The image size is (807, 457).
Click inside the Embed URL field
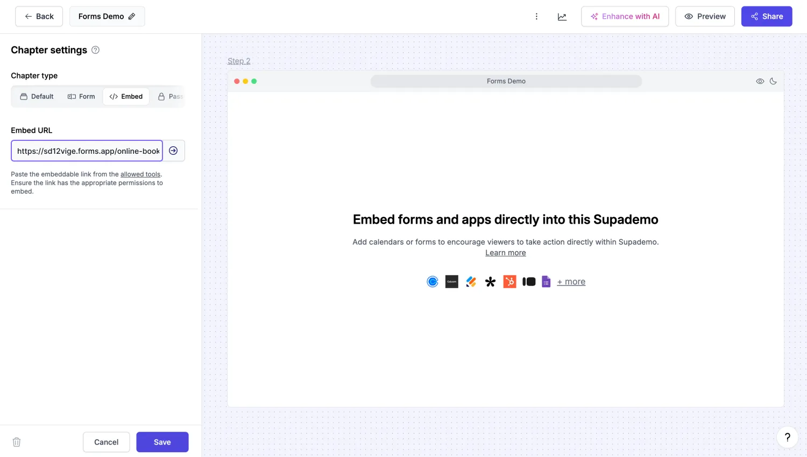(86, 151)
